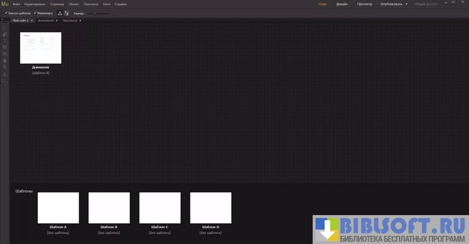Select the Hand pan tool
The height and width of the screenshot is (244, 469).
pyautogui.click(x=5, y=60)
